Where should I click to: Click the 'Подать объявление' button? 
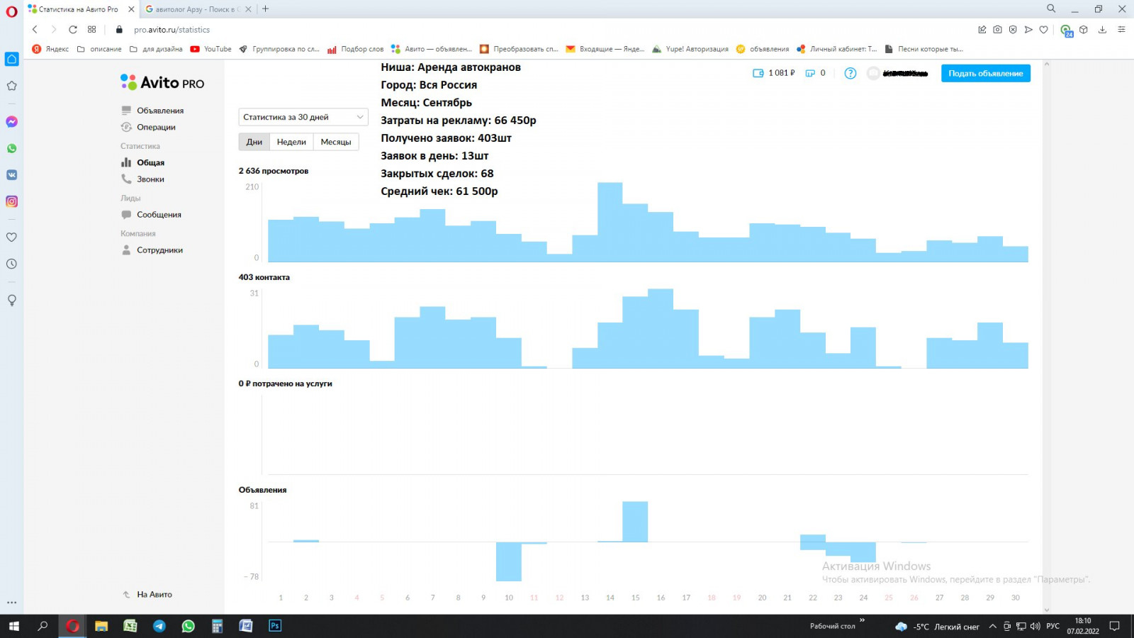(986, 73)
